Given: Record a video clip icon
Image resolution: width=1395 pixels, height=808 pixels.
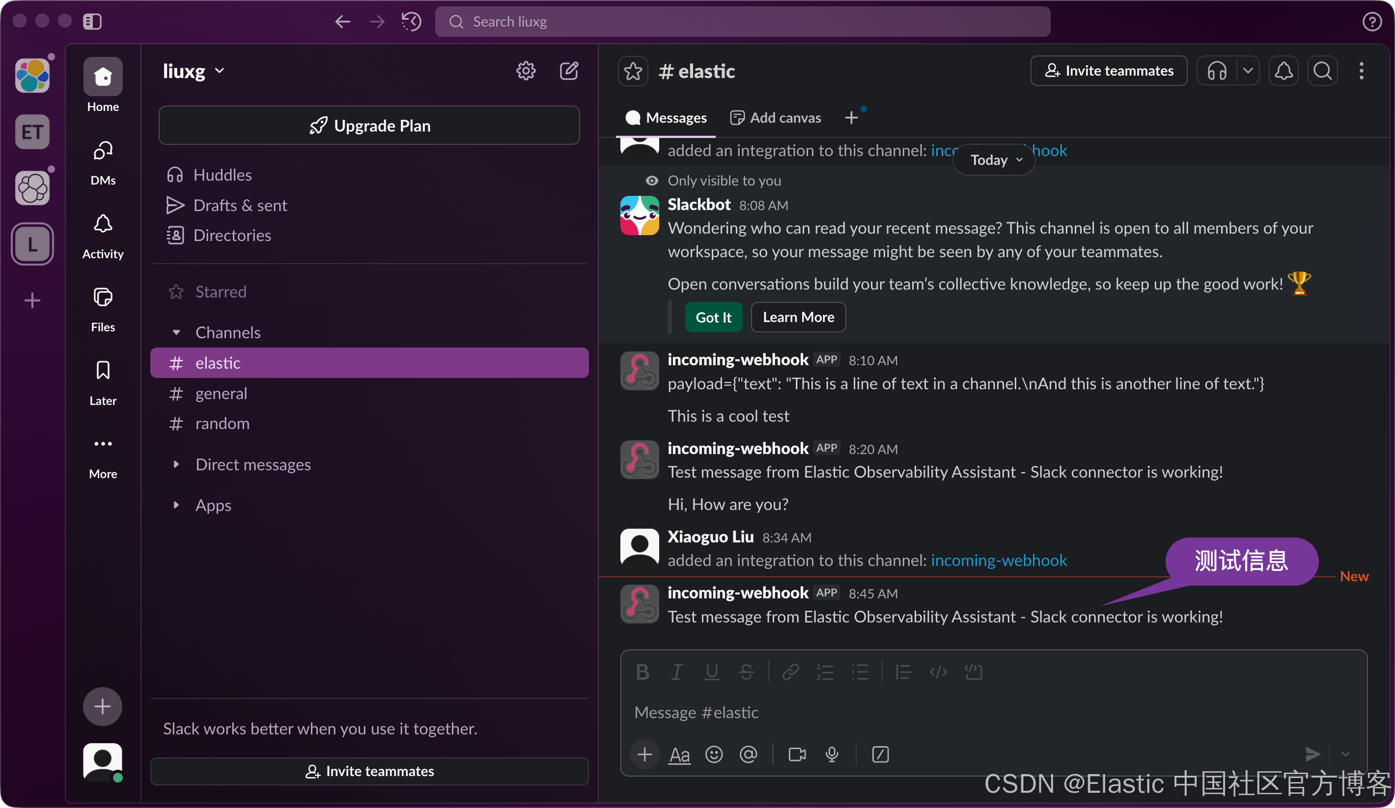Looking at the screenshot, I should tap(797, 754).
